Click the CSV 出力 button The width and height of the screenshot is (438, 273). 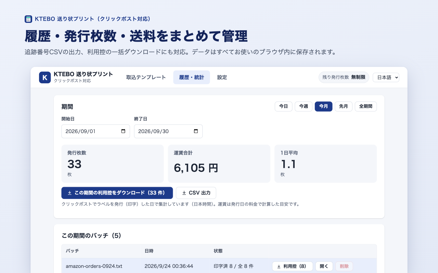(x=196, y=193)
